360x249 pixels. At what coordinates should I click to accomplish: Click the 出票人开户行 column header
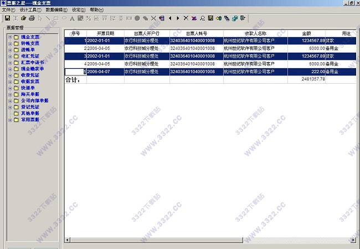[x=147, y=34]
